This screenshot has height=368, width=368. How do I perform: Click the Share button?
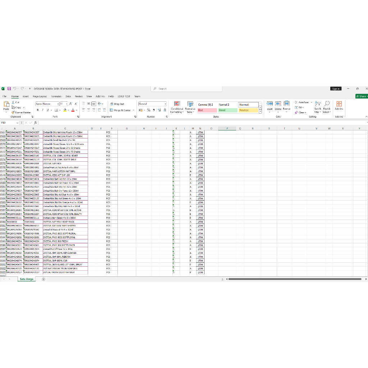(x=362, y=96)
